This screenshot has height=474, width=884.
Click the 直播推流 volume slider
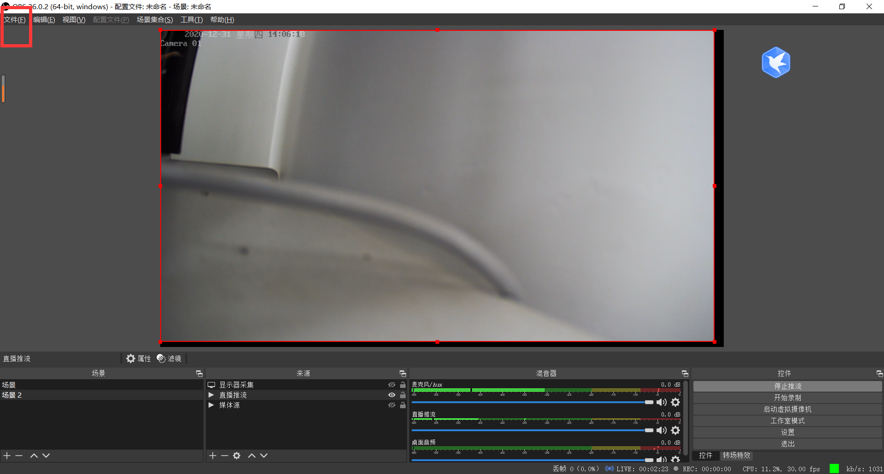[x=532, y=430]
